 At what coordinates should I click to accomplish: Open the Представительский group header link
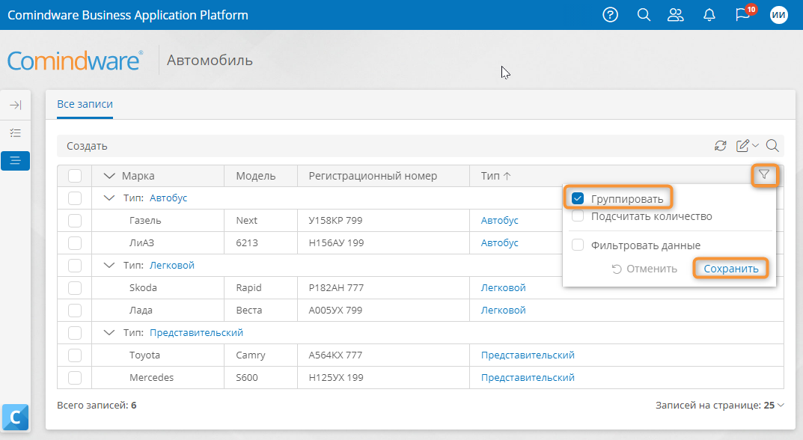point(196,332)
